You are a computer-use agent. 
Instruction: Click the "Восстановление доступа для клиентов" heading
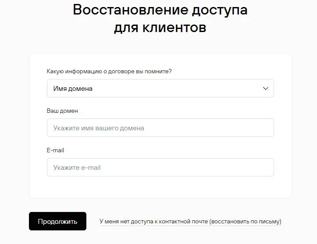[x=160, y=18]
